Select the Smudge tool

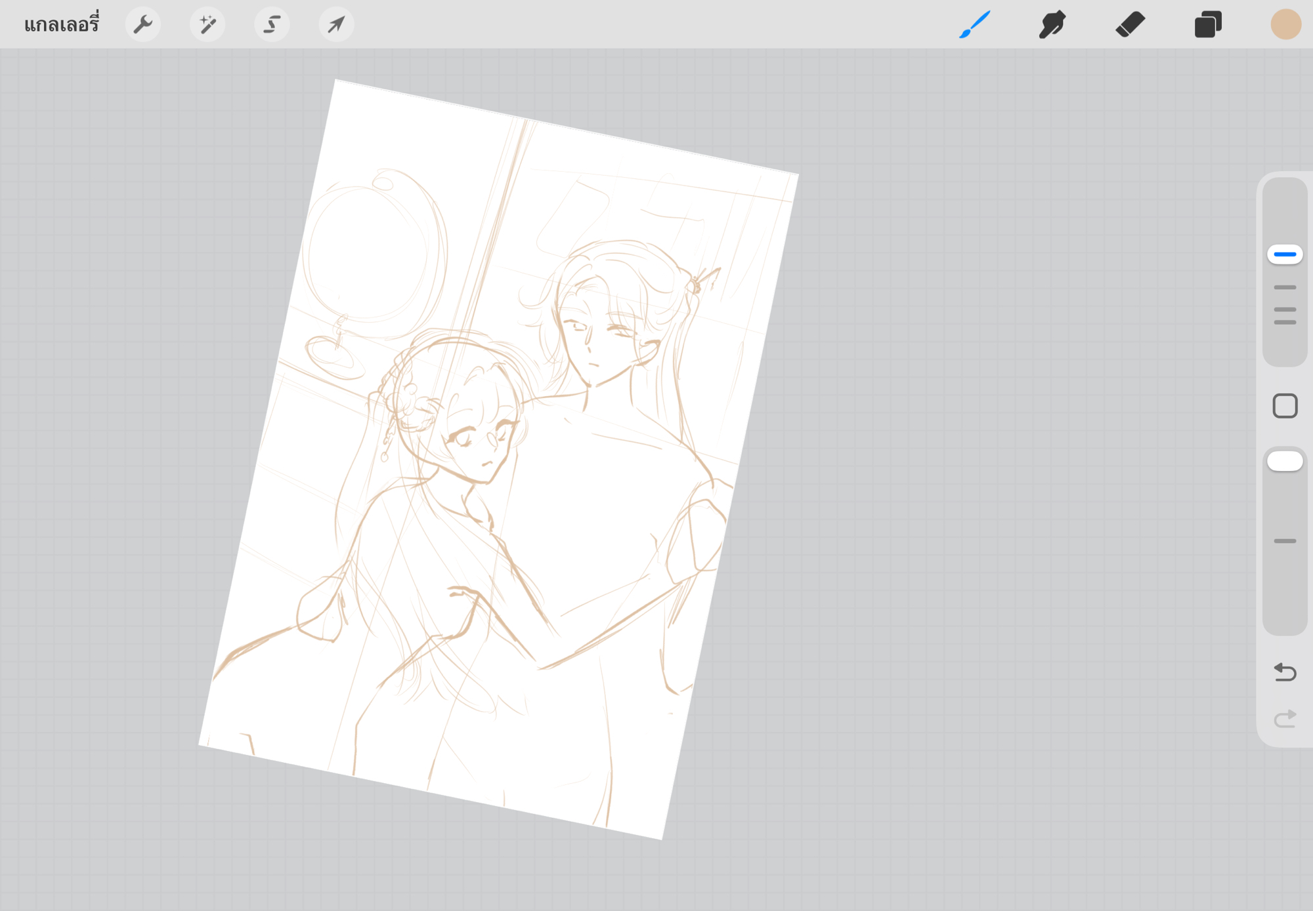pos(1052,25)
